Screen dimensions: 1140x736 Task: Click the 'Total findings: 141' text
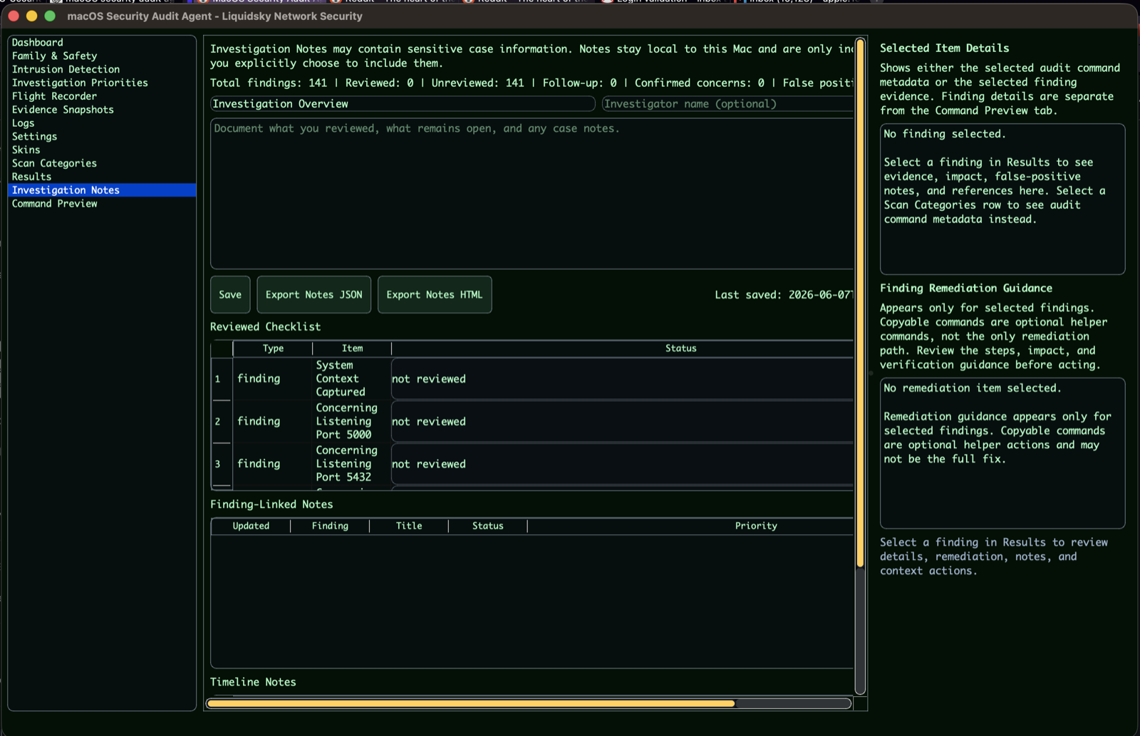[269, 83]
